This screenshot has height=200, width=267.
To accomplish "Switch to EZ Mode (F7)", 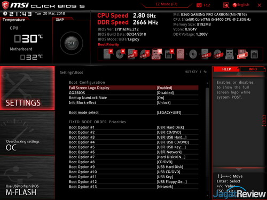I will 167,4.
